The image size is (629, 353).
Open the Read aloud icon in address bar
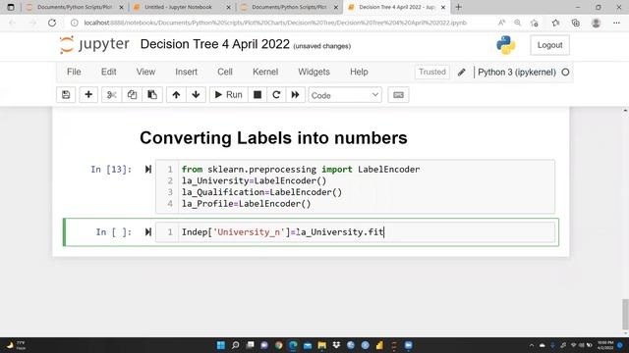(x=501, y=23)
